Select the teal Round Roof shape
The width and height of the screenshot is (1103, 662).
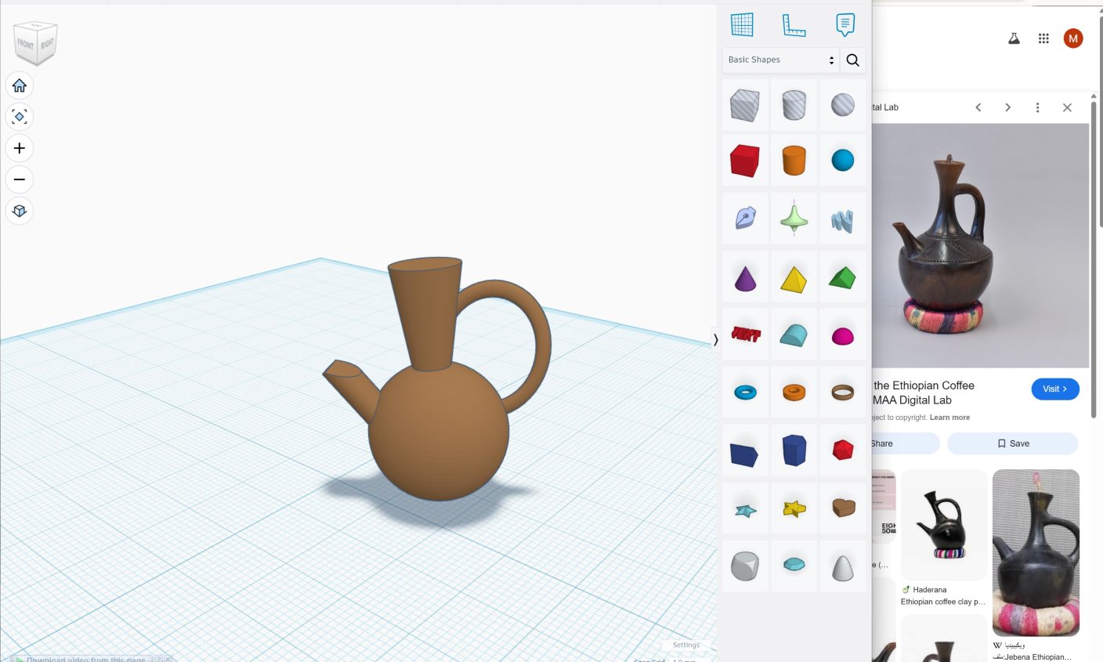pos(794,335)
